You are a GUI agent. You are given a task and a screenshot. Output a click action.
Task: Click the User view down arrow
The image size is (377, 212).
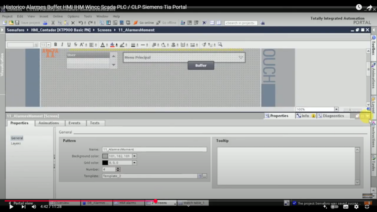point(113,65)
